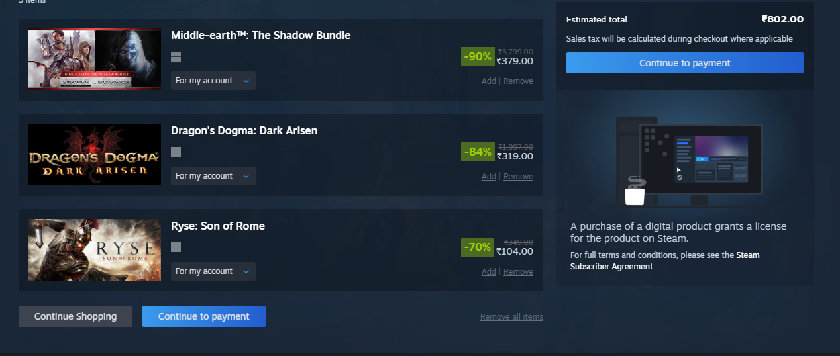This screenshot has height=356, width=840.
Task: Expand "For my account" dropdown for Dragon's Dogma
Action: pos(213,176)
